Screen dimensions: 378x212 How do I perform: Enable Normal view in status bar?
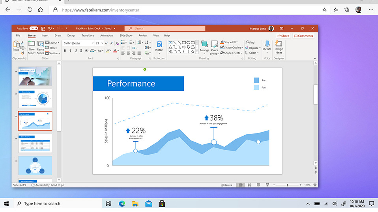point(241,185)
